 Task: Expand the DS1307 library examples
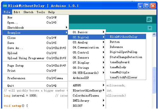[x=87, y=106]
